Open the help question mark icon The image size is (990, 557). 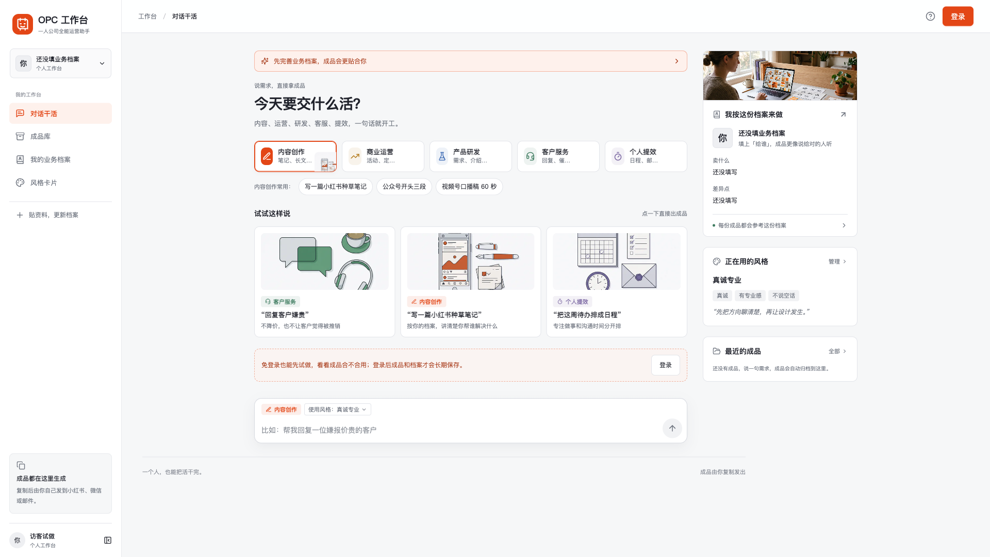pyautogui.click(x=930, y=17)
